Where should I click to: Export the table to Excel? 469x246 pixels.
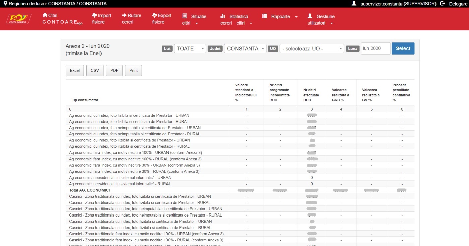click(75, 71)
